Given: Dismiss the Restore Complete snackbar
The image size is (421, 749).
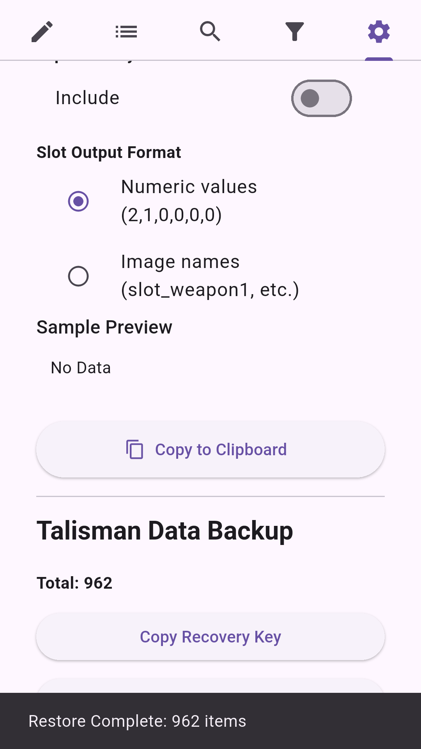Looking at the screenshot, I should [x=210, y=721].
